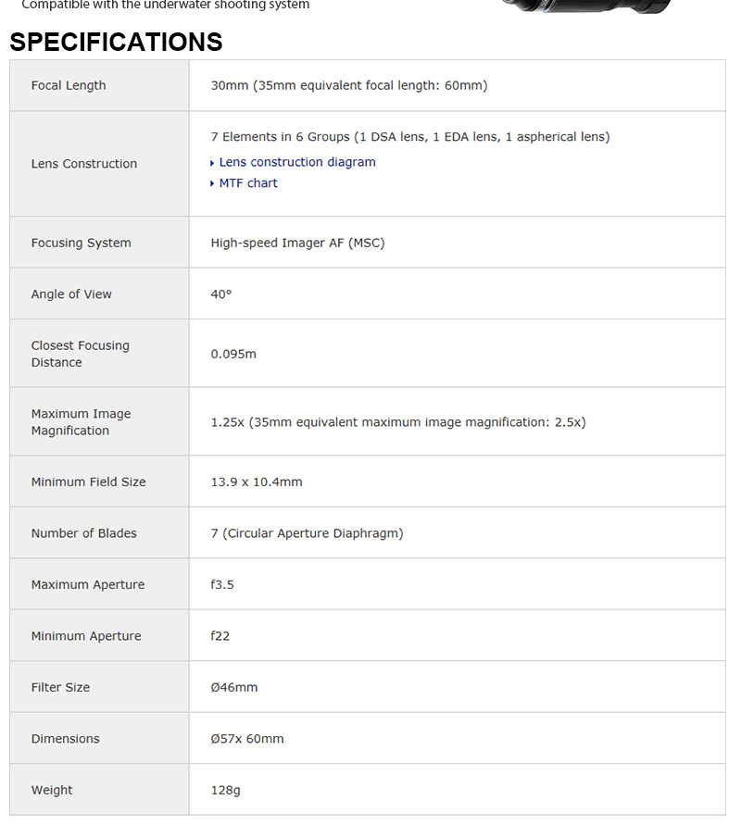This screenshot has height=825, width=741.
Task: Click arrow bullet beside Lens construction diagram
Action: coord(212,163)
